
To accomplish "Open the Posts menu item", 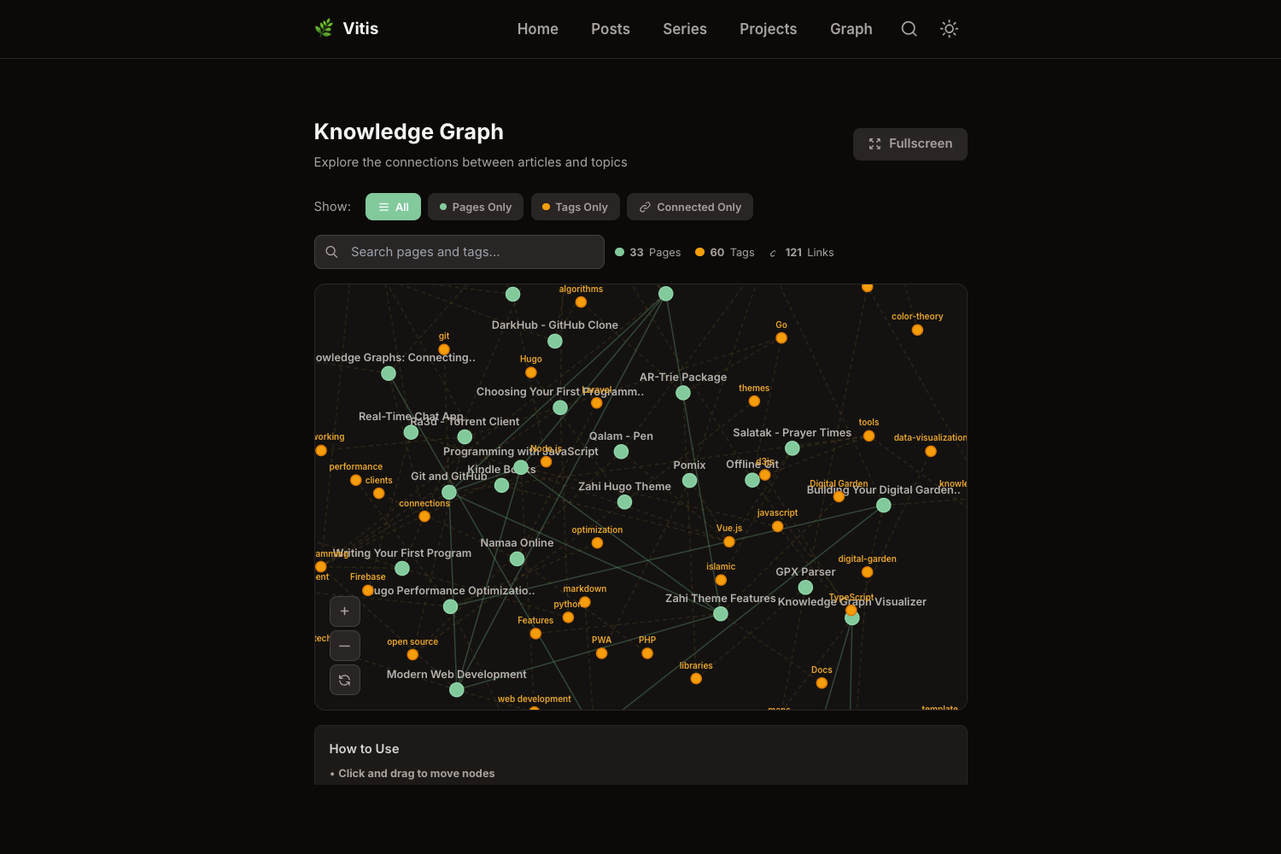I will [611, 29].
